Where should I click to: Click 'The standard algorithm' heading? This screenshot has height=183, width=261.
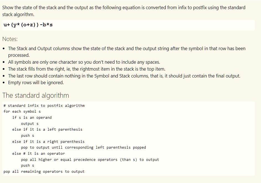click(35, 96)
